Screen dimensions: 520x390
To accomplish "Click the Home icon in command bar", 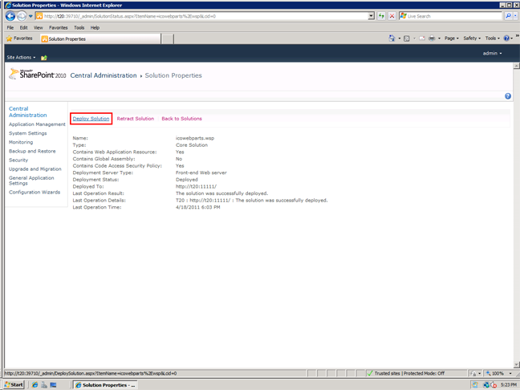I will (x=392, y=39).
